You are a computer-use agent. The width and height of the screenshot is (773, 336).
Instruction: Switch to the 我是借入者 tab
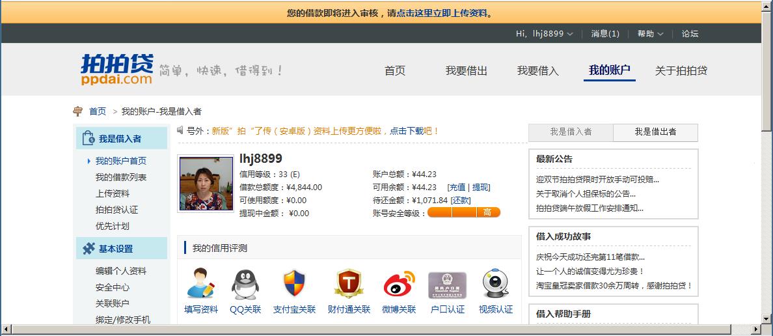pos(571,132)
